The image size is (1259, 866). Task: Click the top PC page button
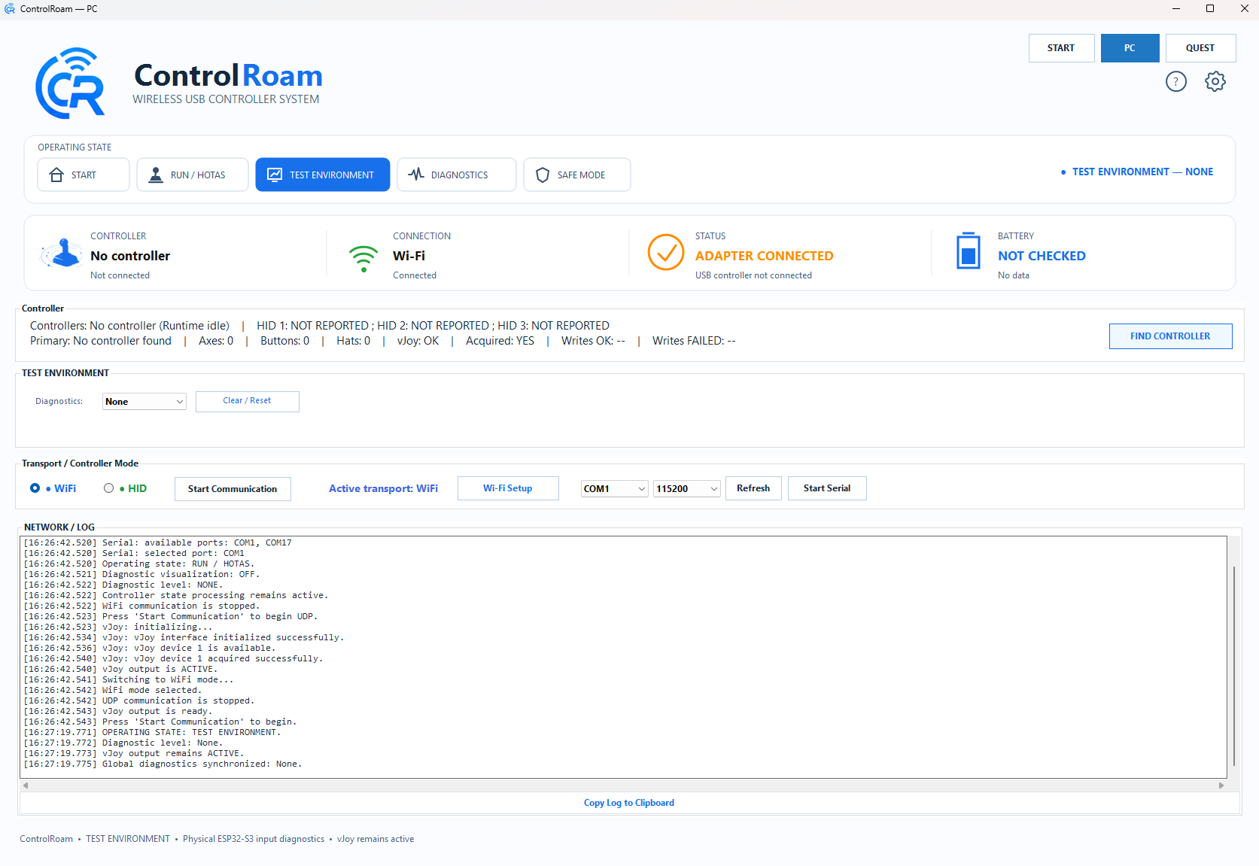click(x=1130, y=48)
